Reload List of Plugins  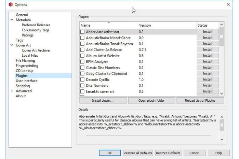coord(200,101)
